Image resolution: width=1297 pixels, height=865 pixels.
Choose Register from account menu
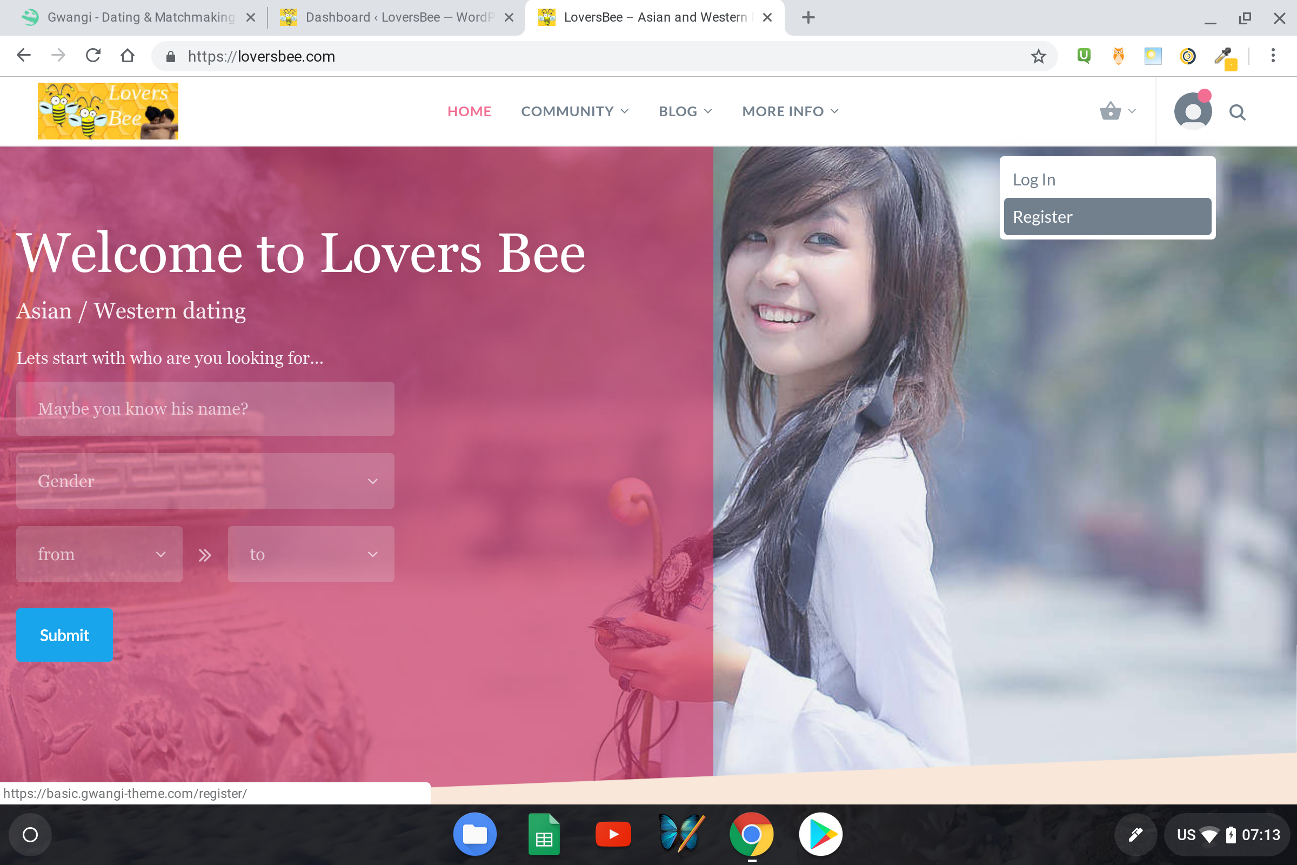(1108, 217)
